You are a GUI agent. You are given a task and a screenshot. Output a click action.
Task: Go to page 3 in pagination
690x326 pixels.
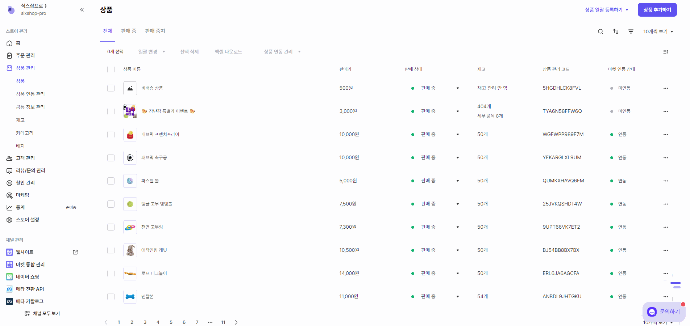[x=145, y=322]
